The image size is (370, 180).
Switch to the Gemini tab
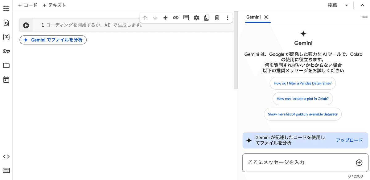[x=254, y=17]
